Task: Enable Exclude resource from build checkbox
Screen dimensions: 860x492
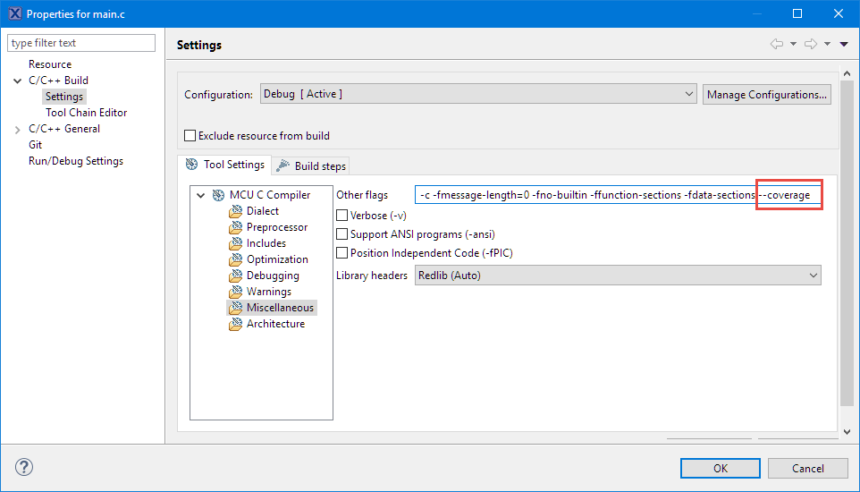Action: pos(190,136)
